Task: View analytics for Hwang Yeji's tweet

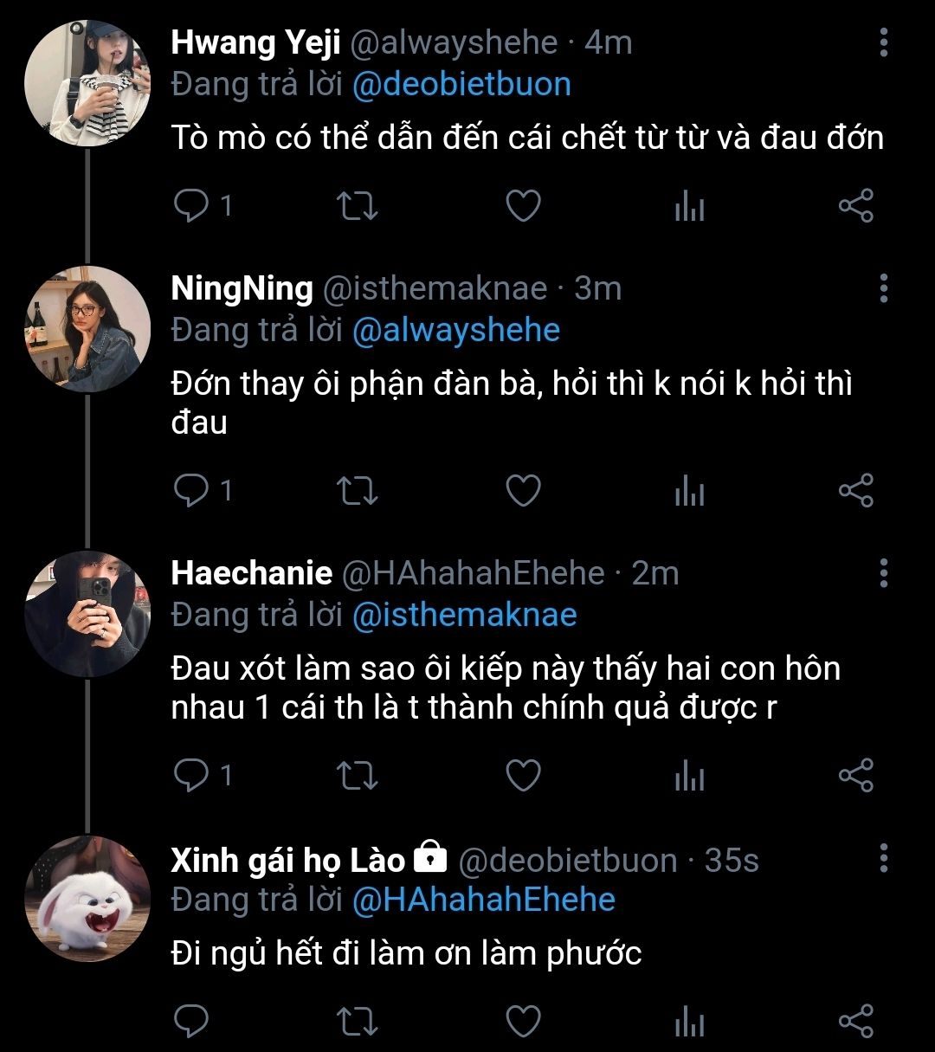Action: tap(689, 207)
